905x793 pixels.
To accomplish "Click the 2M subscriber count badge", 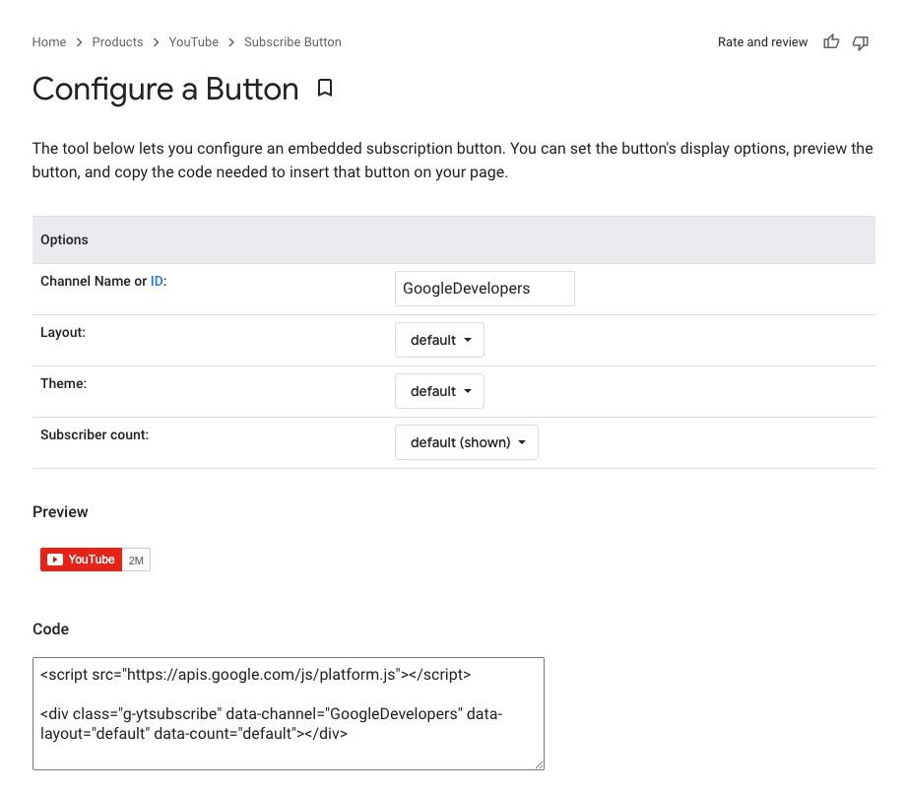I will [x=136, y=560].
